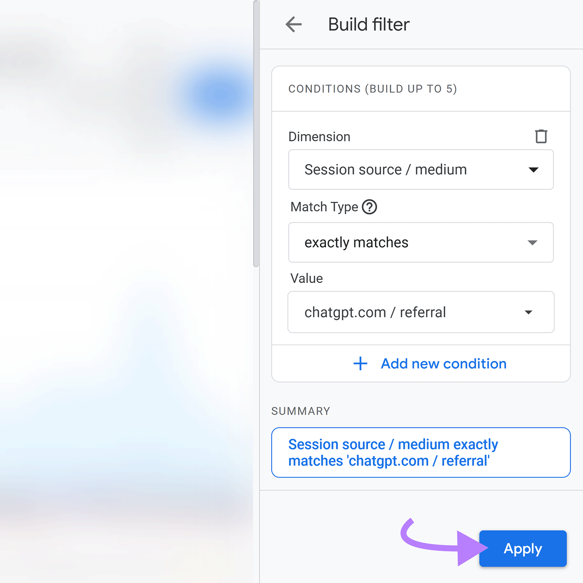Click the SUMMARY label
Image resolution: width=583 pixels, height=583 pixels.
300,411
